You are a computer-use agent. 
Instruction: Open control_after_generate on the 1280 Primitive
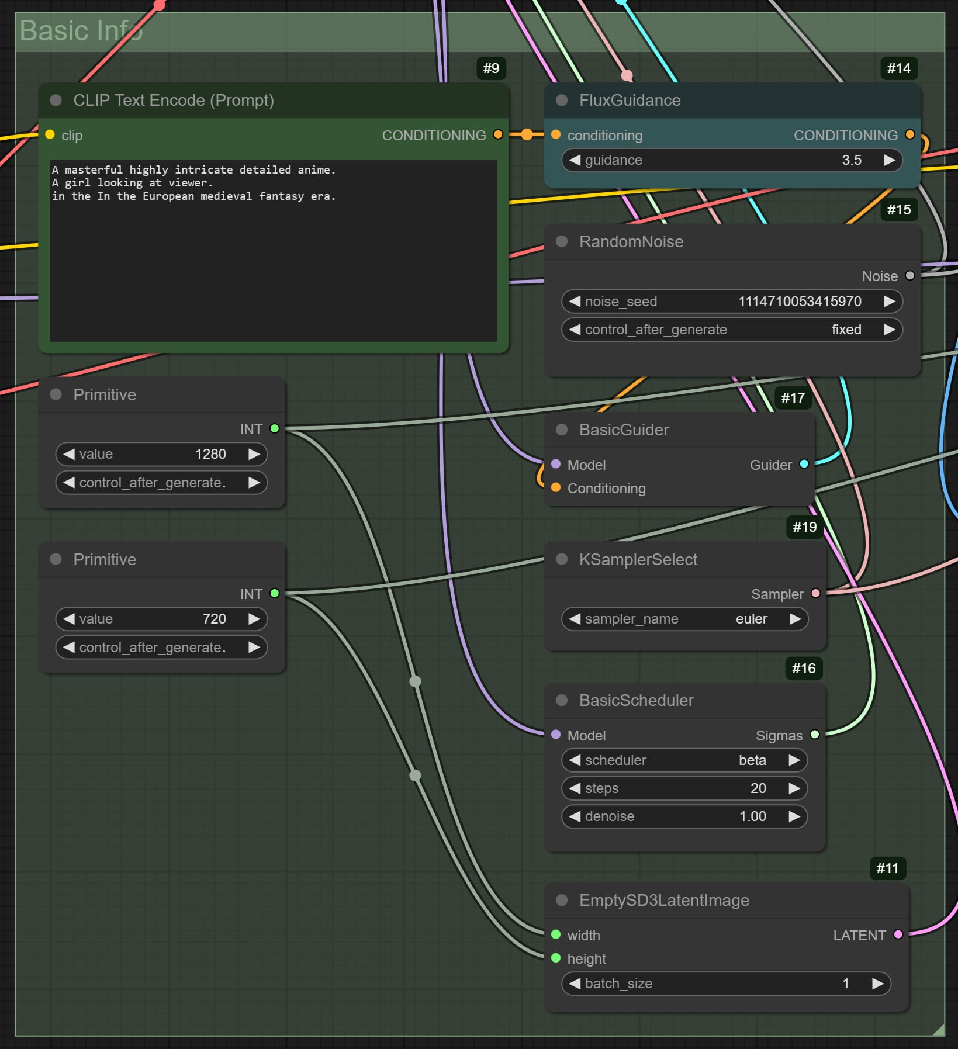[161, 483]
